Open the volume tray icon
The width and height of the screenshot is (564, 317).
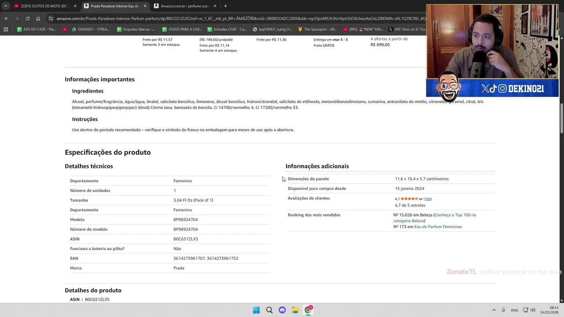tap(533, 310)
